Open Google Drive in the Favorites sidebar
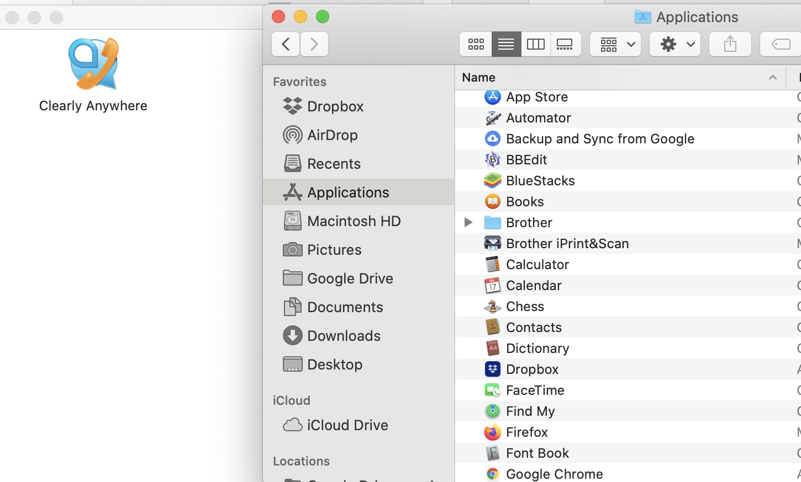This screenshot has width=801, height=482. 359,278
